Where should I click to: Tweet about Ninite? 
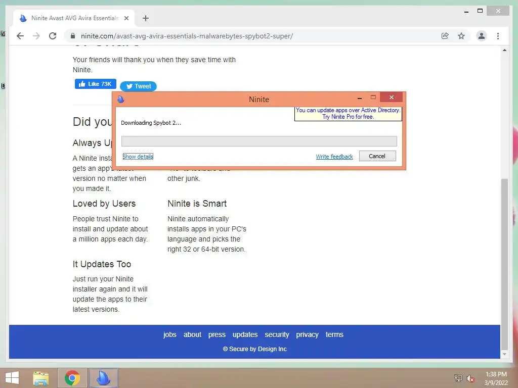(138, 86)
